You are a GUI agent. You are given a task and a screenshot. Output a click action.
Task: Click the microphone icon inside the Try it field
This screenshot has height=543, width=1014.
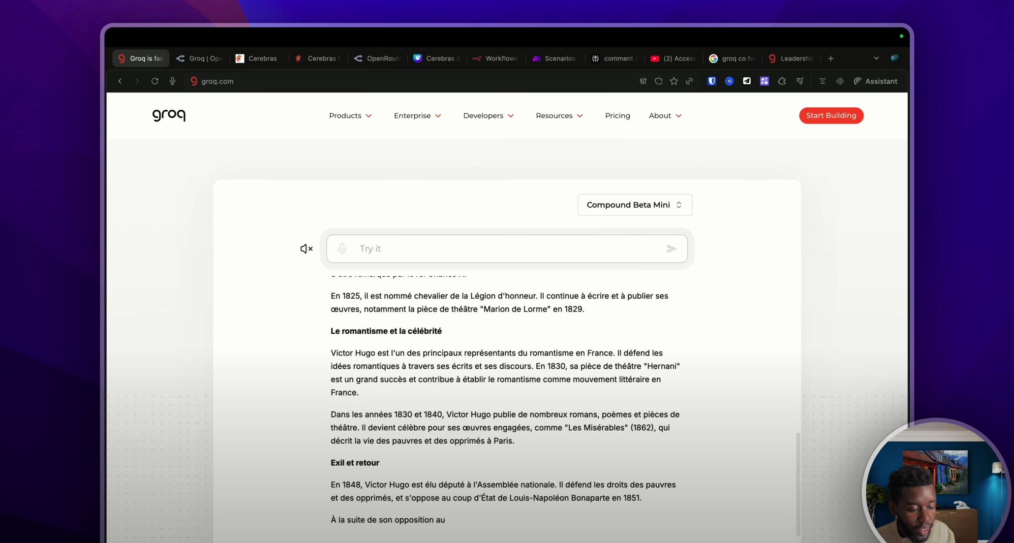point(342,249)
